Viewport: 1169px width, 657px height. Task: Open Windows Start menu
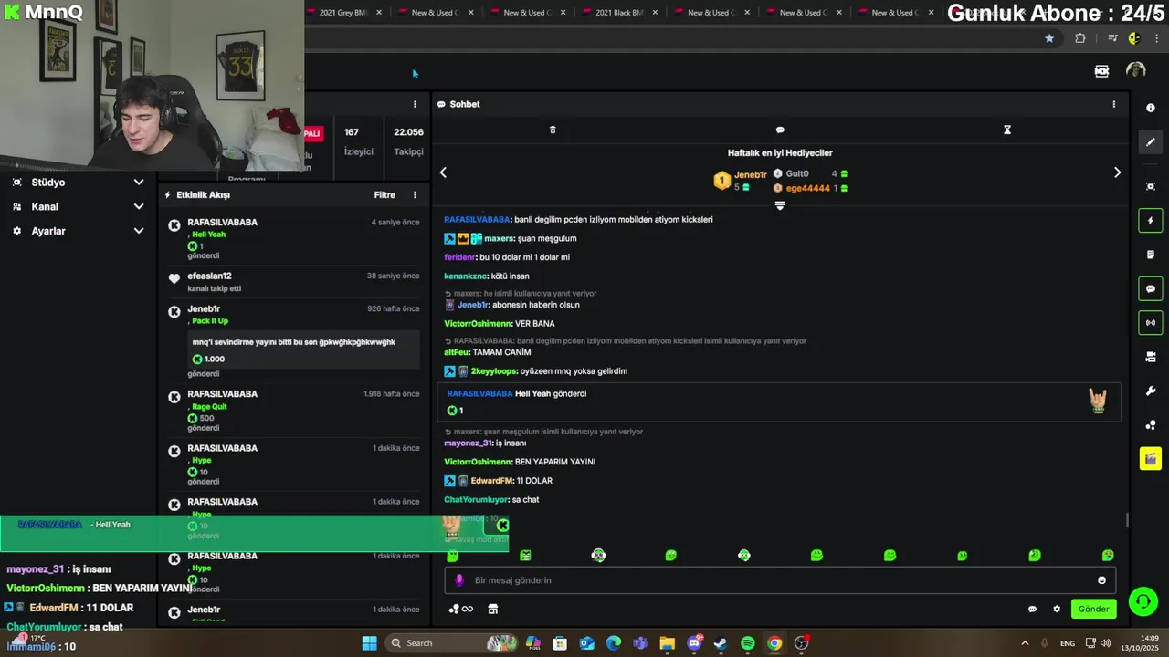click(369, 643)
